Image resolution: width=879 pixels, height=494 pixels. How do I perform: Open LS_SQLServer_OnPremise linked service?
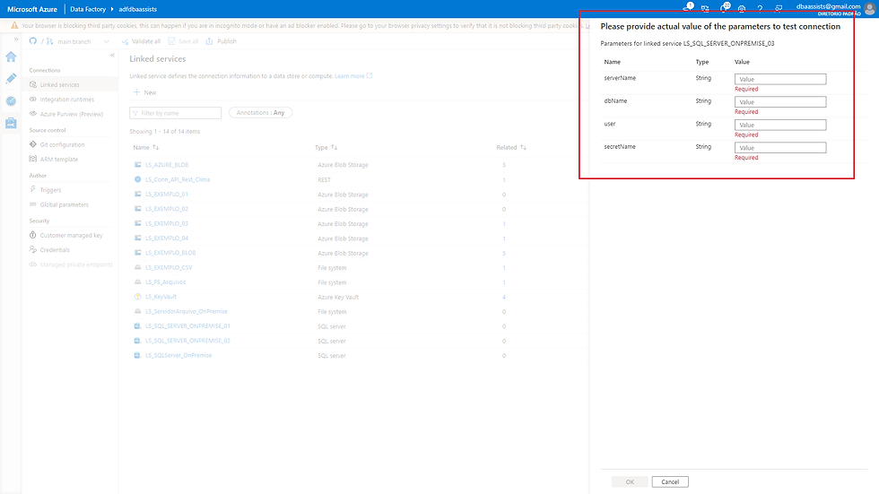178,355
